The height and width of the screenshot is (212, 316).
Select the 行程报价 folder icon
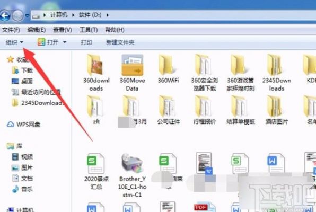click(204, 106)
